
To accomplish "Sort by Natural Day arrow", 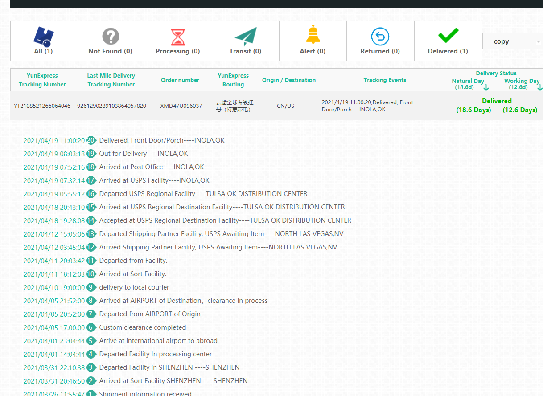I will (486, 87).
